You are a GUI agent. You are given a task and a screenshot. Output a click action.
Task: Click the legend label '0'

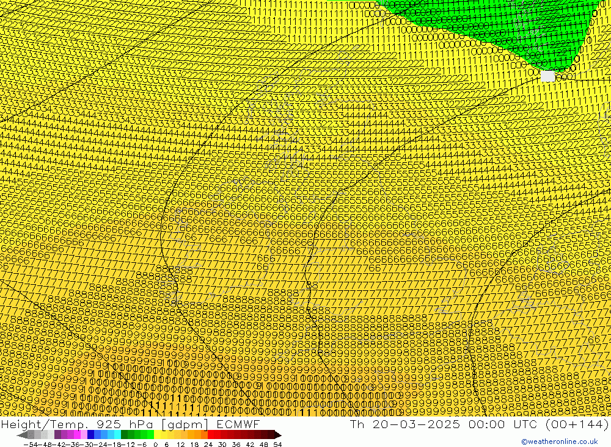point(155,445)
